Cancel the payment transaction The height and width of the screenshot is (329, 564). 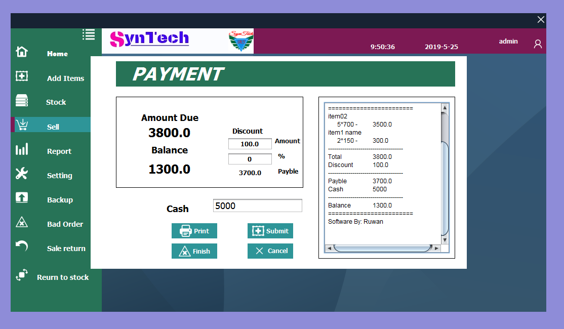pyautogui.click(x=270, y=251)
